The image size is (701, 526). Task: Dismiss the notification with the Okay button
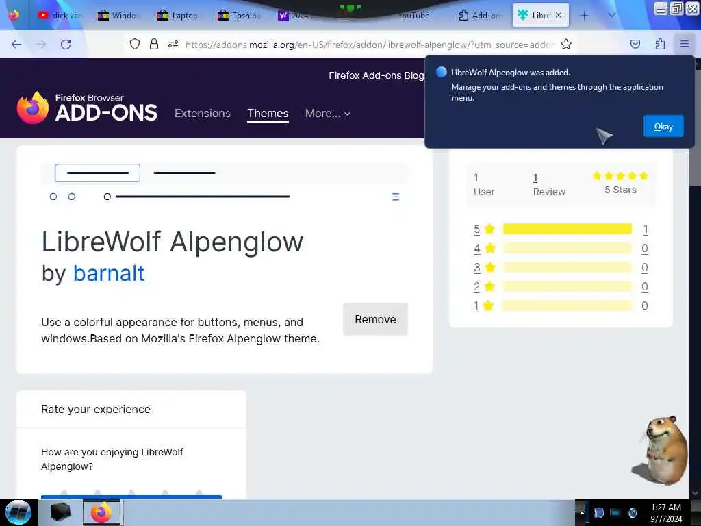point(663,127)
